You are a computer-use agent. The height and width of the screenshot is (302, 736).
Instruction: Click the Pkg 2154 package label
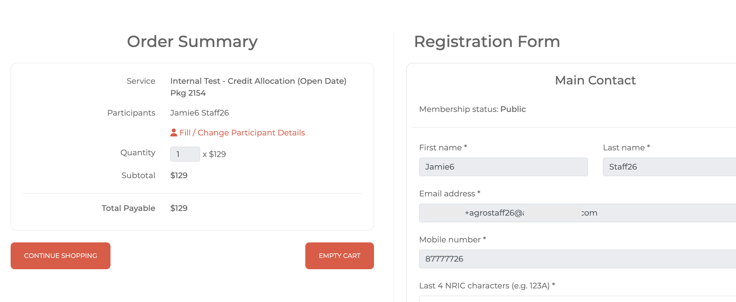click(x=188, y=93)
